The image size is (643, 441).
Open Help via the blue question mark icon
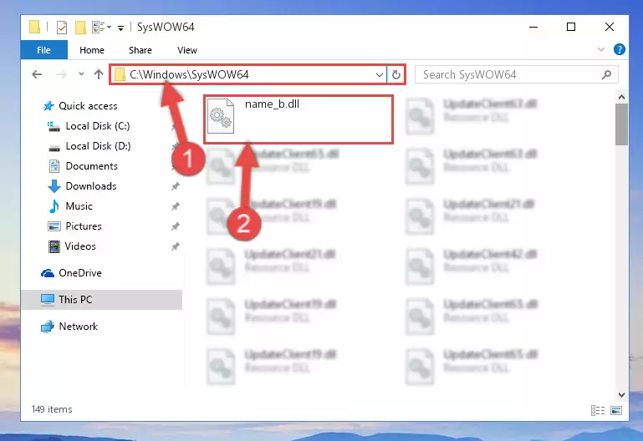[x=620, y=49]
